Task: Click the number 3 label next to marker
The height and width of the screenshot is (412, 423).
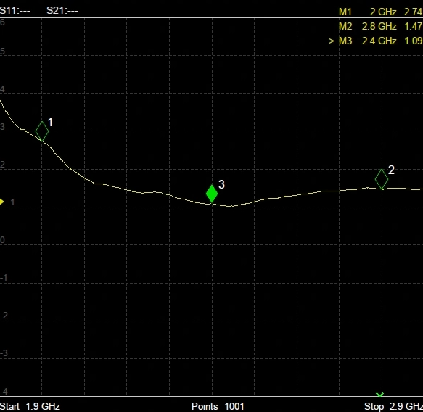Action: [x=221, y=184]
